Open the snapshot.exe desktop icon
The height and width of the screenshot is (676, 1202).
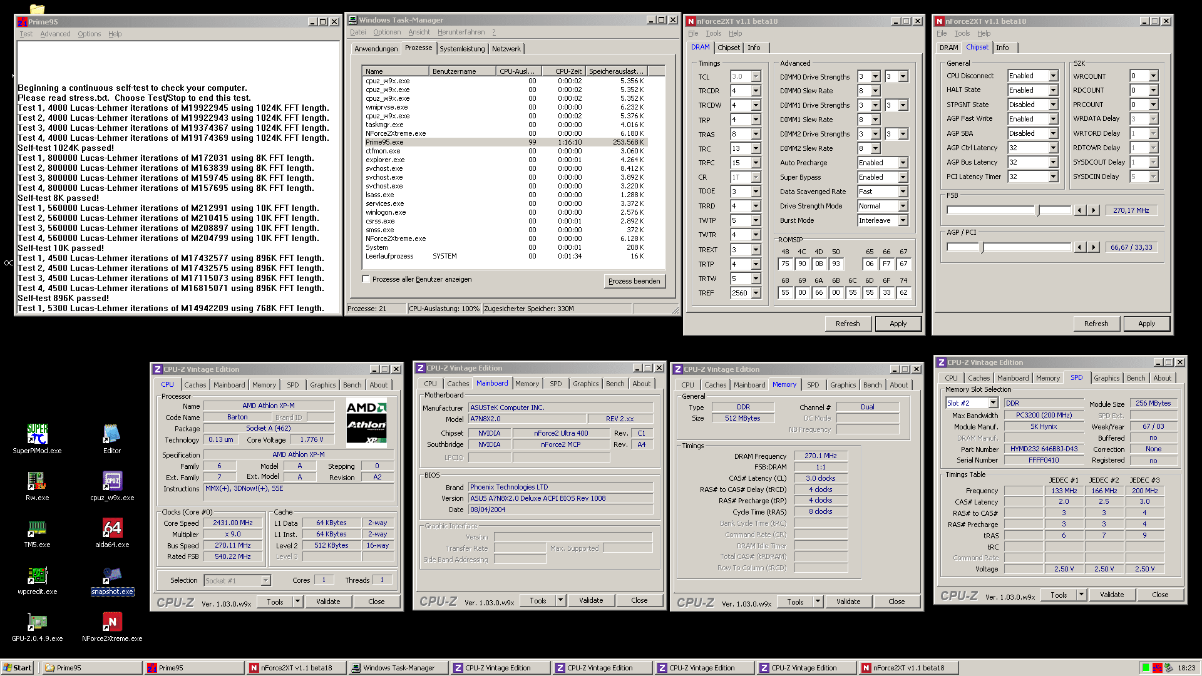coord(112,575)
